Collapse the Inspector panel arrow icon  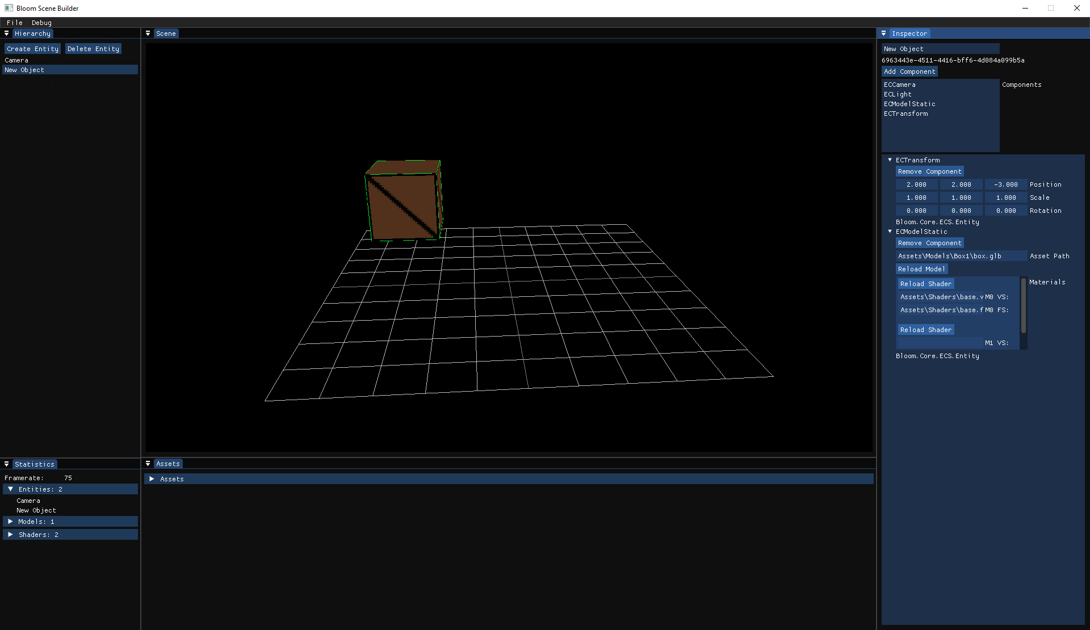883,33
